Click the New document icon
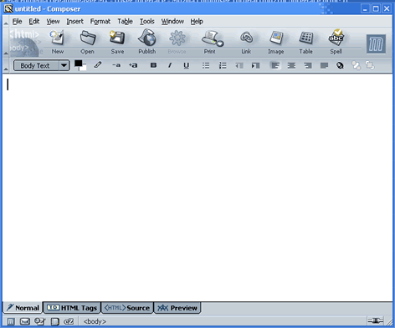This screenshot has width=395, height=328. (x=58, y=42)
